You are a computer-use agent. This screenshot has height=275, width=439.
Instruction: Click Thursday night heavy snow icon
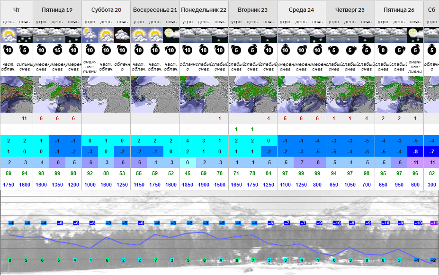coord(25,35)
